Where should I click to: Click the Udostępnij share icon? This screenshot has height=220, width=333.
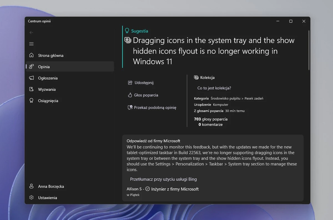(130, 83)
